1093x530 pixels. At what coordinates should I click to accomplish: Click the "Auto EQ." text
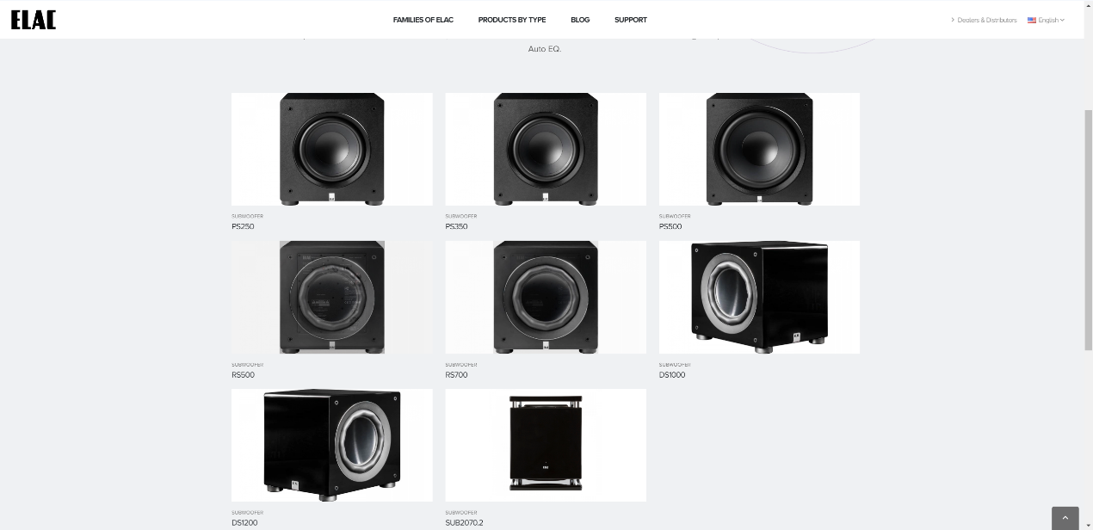tap(545, 49)
